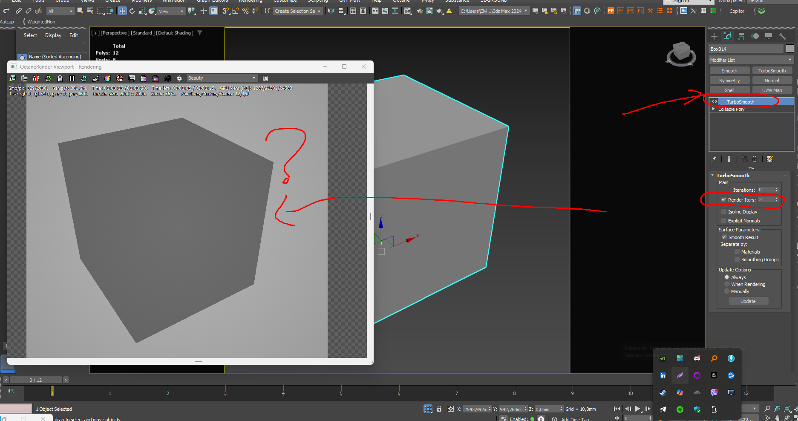The image size is (798, 421).
Task: Open Telegram from the system tray
Action: pyautogui.click(x=663, y=409)
